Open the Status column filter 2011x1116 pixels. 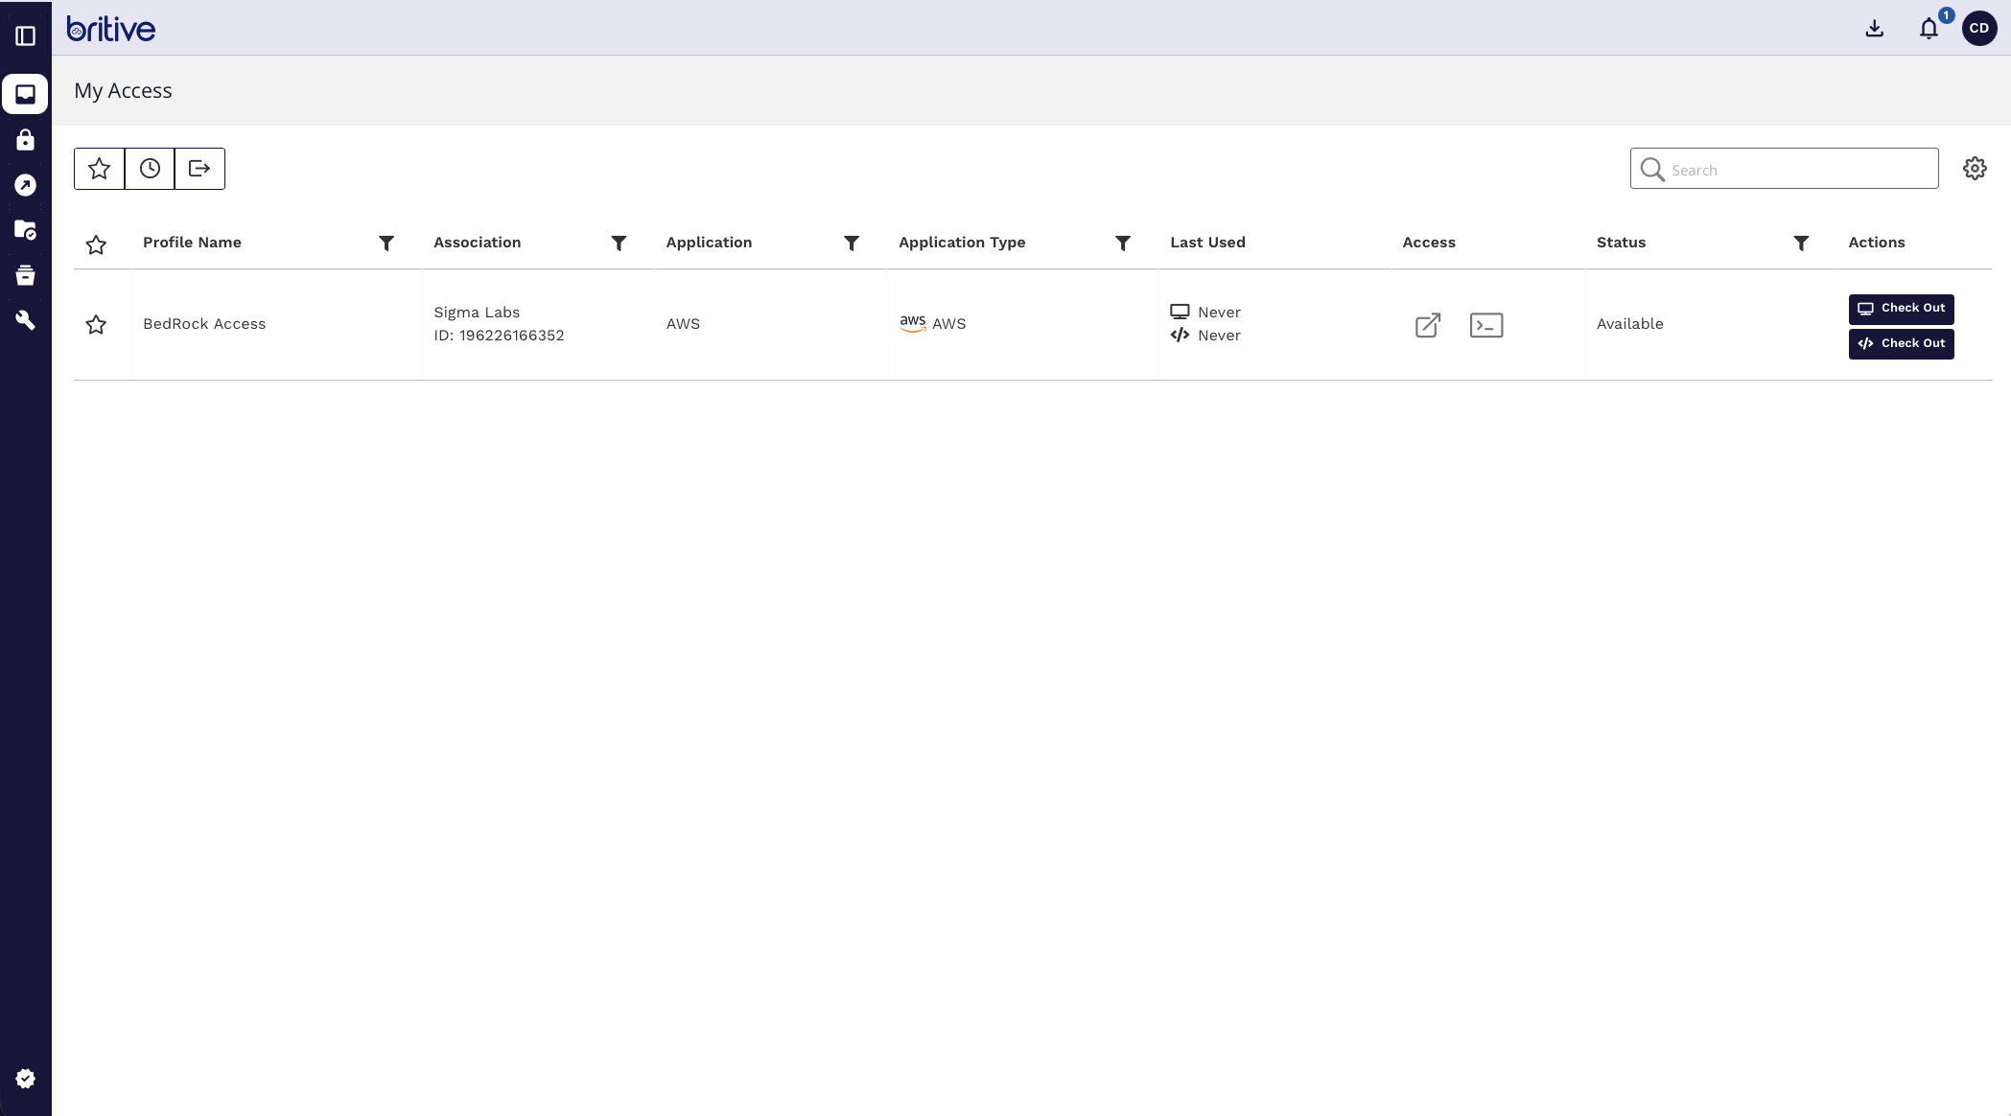[1800, 244]
